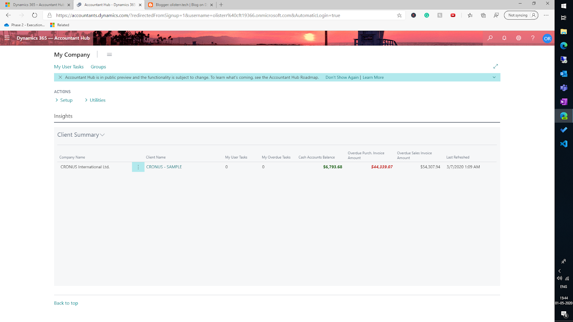The image size is (573, 322).
Task: Open the browser Settings and more menu
Action: 546,15
